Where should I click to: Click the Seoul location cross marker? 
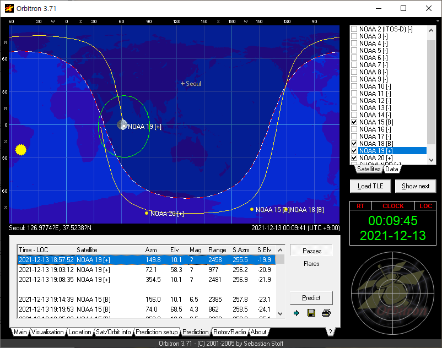pos(182,84)
